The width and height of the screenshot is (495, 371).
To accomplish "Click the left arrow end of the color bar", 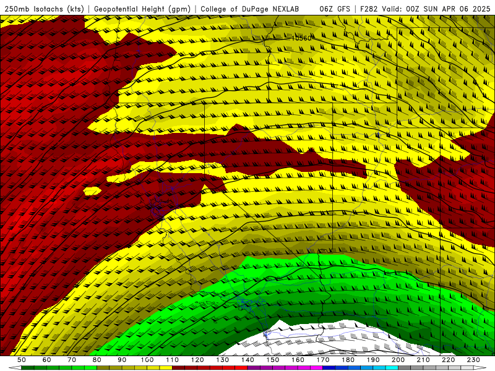I will (15, 368).
